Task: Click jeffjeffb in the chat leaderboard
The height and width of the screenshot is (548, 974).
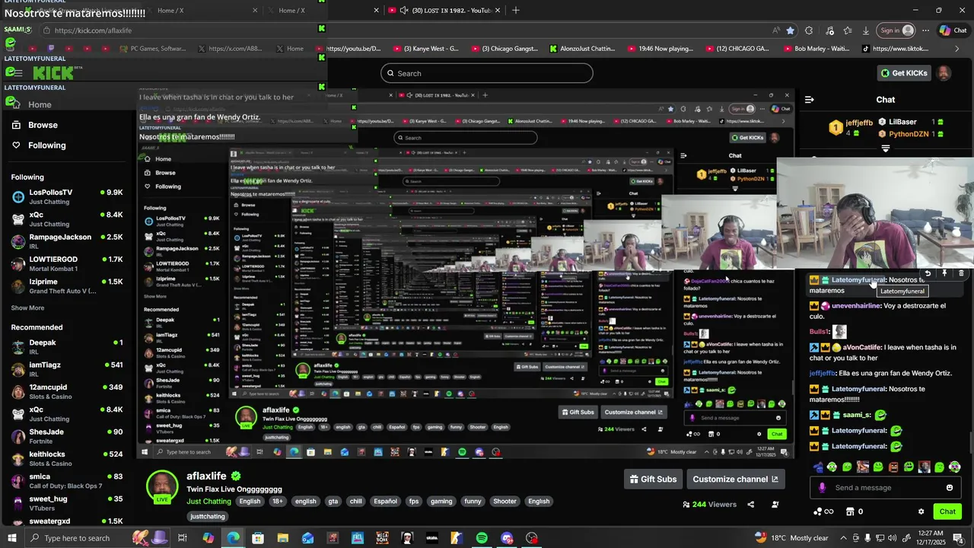Action: click(859, 123)
